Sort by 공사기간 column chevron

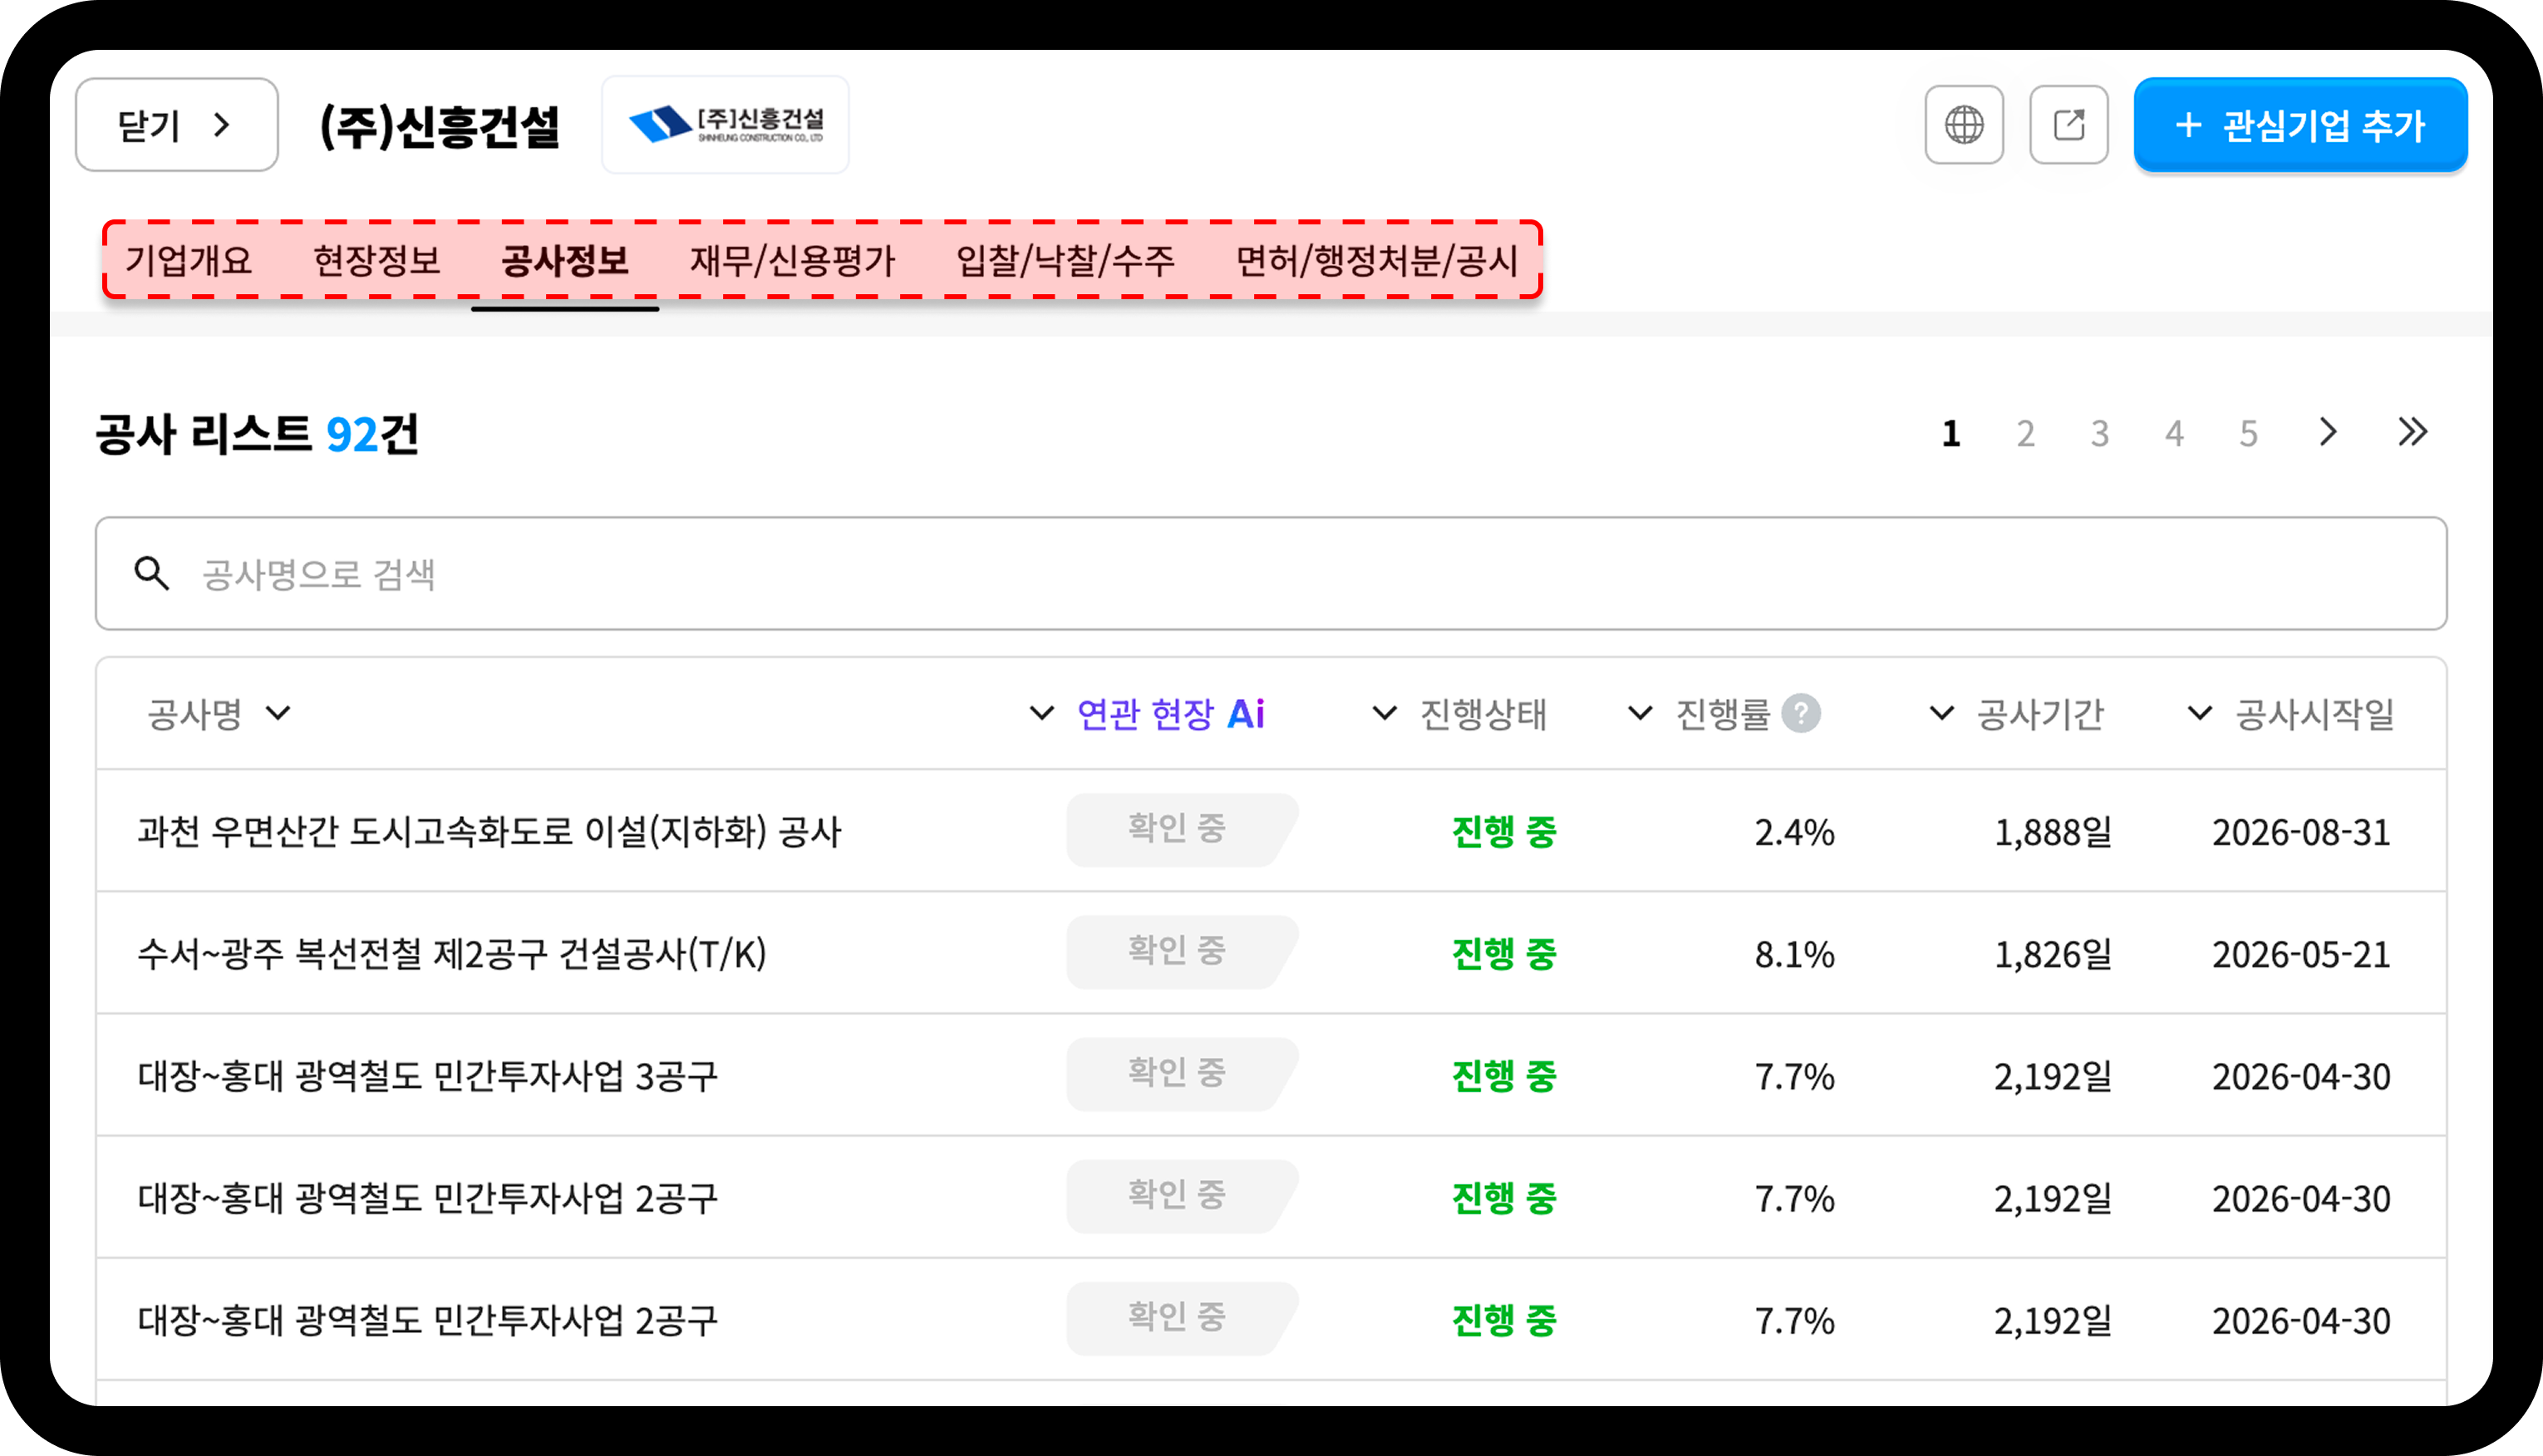1942,714
